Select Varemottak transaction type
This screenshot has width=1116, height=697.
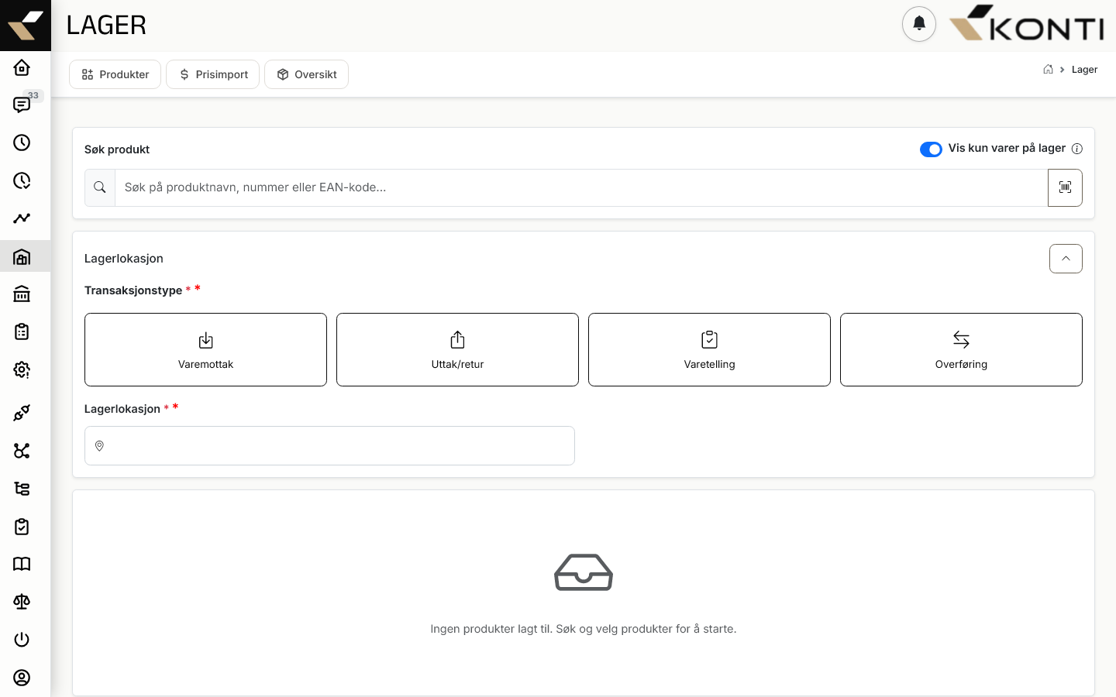coord(205,349)
